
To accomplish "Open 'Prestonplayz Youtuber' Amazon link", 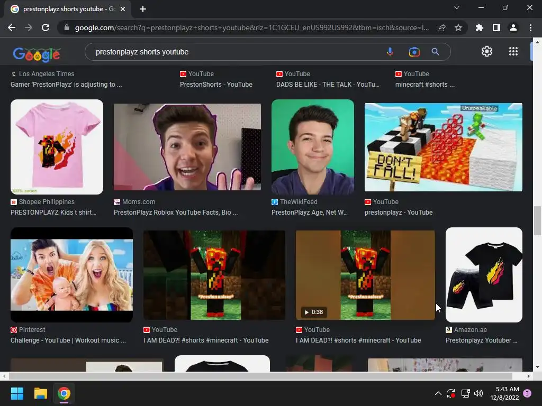I will [482, 340].
